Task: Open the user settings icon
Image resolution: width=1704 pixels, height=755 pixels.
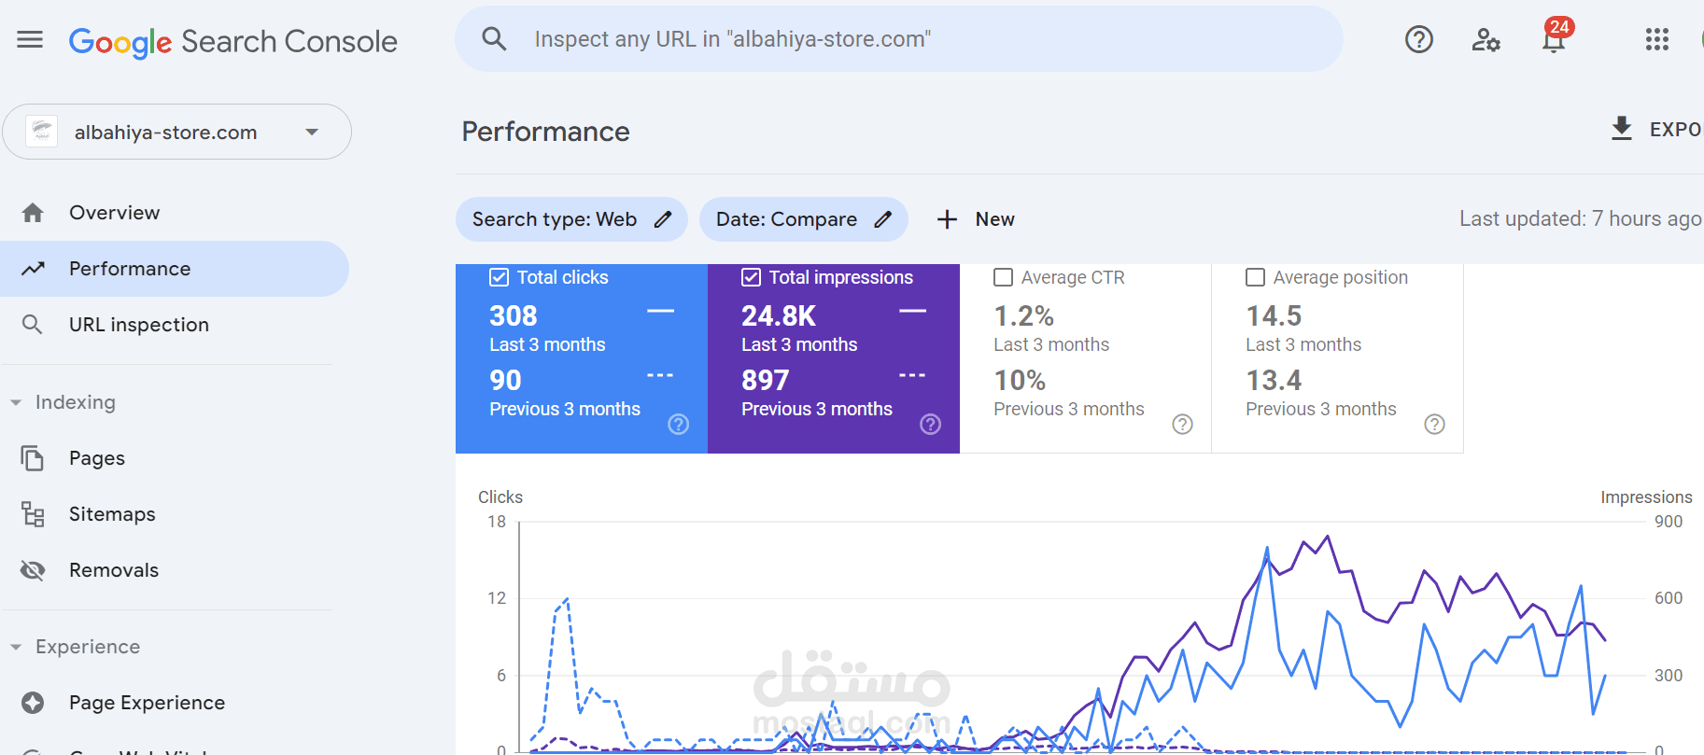Action: pyautogui.click(x=1486, y=39)
